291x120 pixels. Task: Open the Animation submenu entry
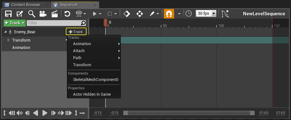pos(94,44)
